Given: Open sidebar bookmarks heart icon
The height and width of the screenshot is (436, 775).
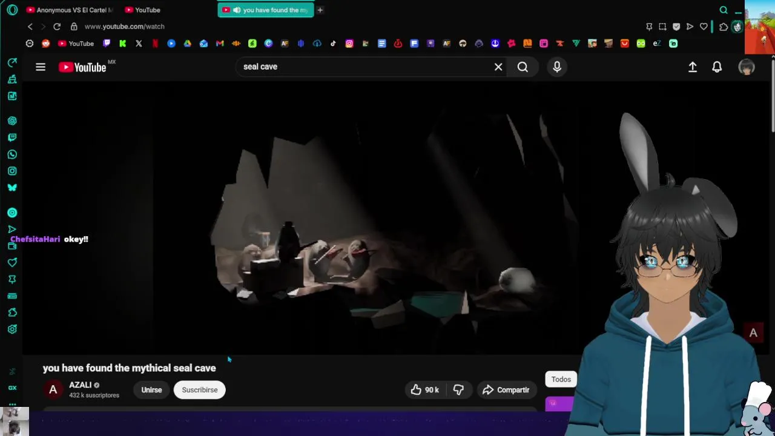Looking at the screenshot, I should tap(12, 262).
